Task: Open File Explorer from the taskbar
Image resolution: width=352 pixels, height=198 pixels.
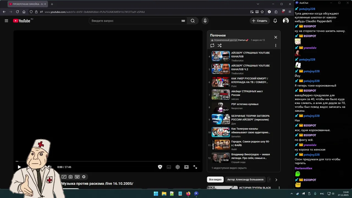Action: pos(164,194)
